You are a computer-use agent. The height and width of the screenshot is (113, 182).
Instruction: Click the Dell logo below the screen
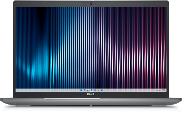click(x=91, y=95)
